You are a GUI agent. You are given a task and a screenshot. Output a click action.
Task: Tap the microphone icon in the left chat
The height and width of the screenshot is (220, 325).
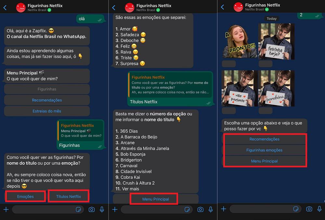tap(102, 209)
